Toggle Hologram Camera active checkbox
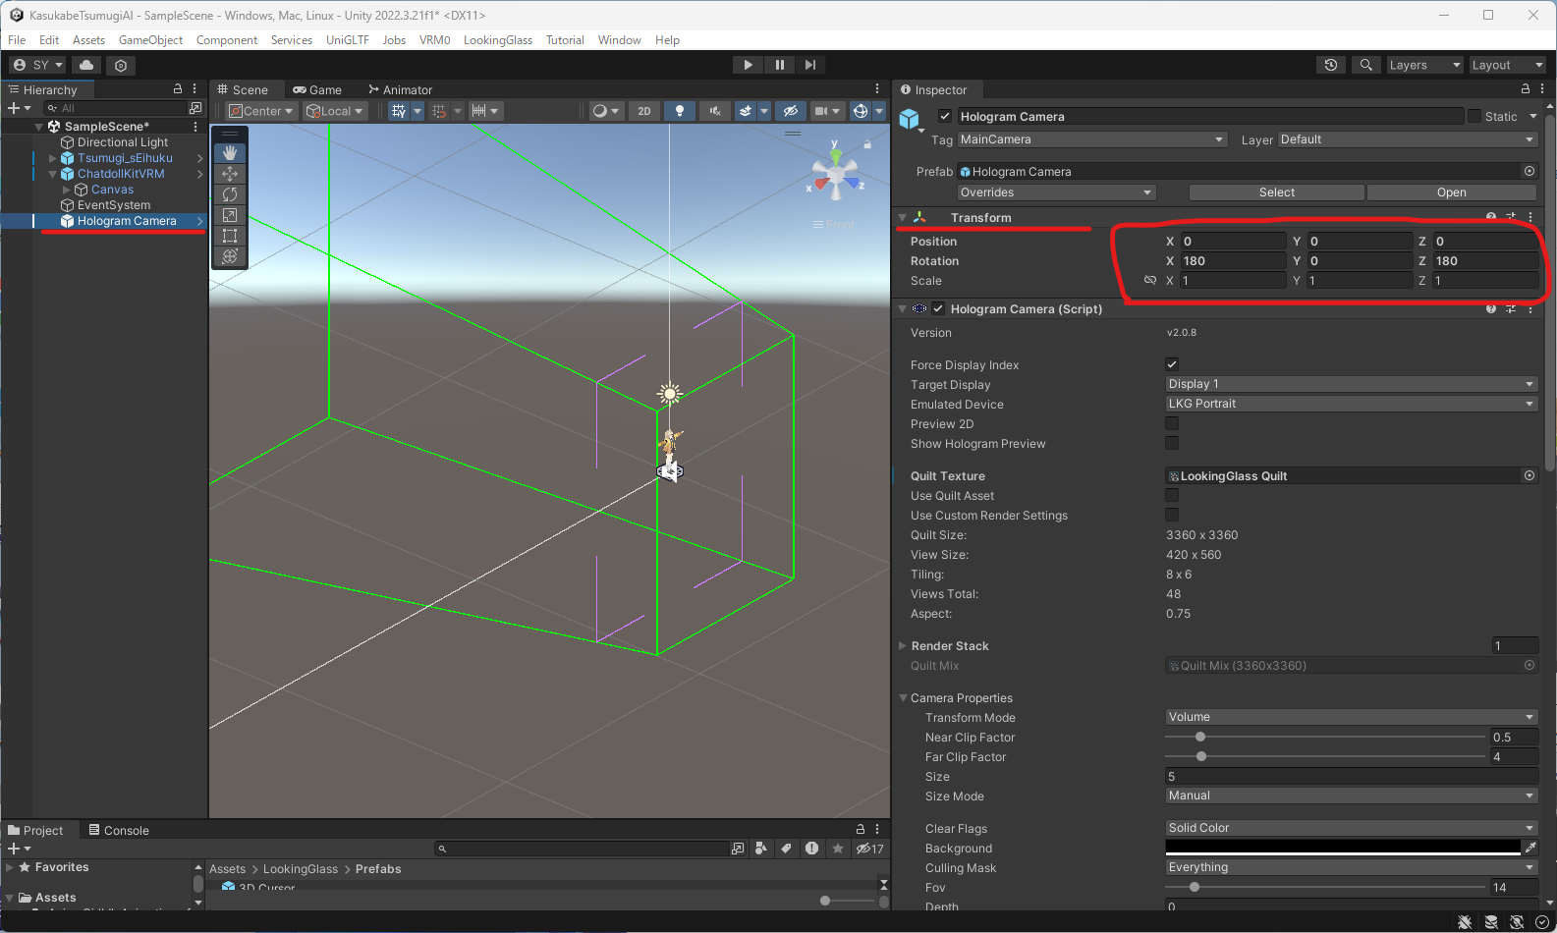The width and height of the screenshot is (1557, 933). pyautogui.click(x=945, y=116)
